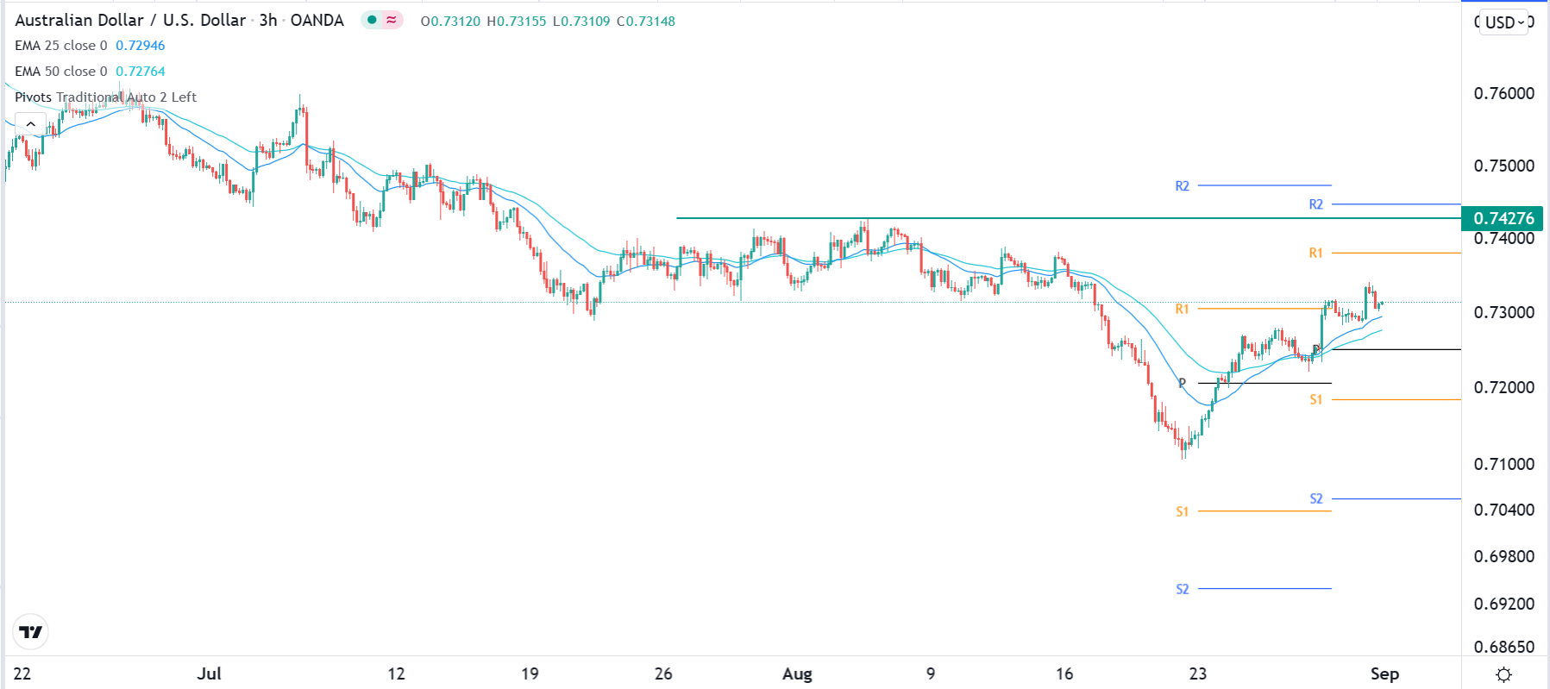Click the Australian Dollar / U.S. Dollar title

[130, 20]
